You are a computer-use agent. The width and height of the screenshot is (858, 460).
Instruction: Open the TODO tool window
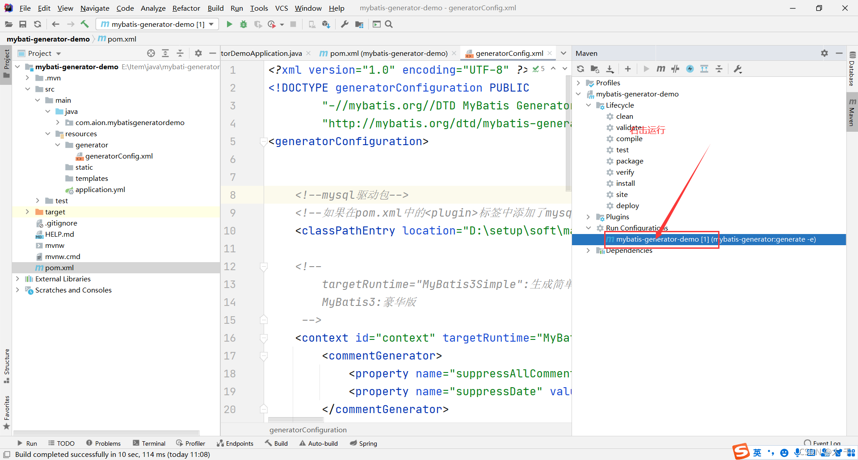click(x=61, y=443)
